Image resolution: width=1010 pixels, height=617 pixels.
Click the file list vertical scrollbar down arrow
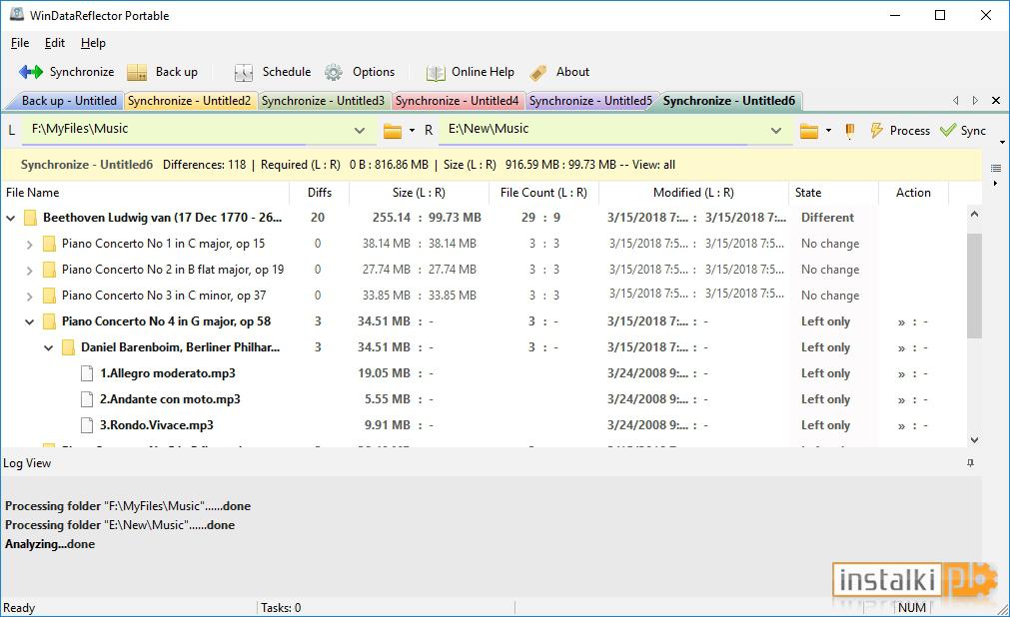pos(974,440)
